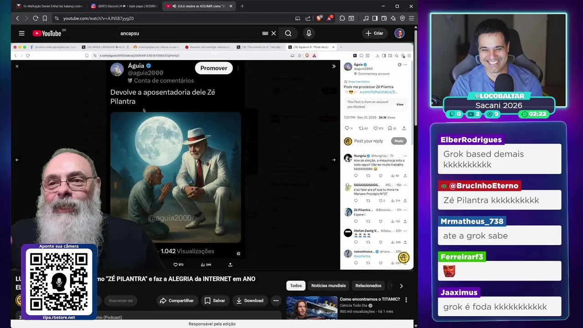
Task: Open the TITANIC video thumbnail
Action: pyautogui.click(x=312, y=307)
